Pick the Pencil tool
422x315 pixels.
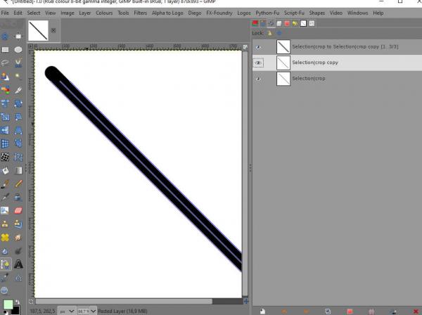point(18,184)
